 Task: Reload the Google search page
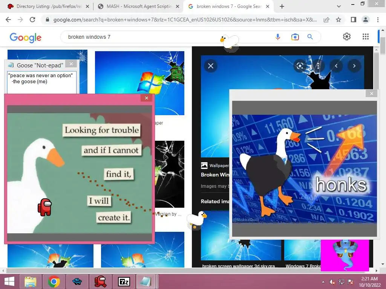[x=32, y=20]
